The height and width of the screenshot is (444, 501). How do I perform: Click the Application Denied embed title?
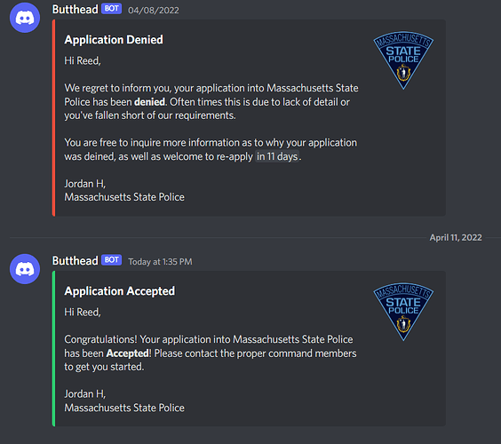(x=114, y=40)
